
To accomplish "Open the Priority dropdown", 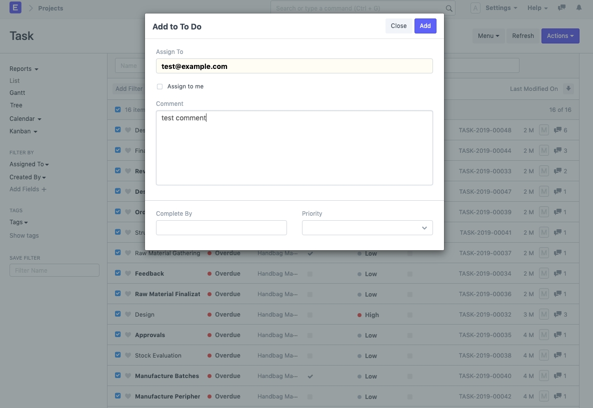I will pos(367,228).
